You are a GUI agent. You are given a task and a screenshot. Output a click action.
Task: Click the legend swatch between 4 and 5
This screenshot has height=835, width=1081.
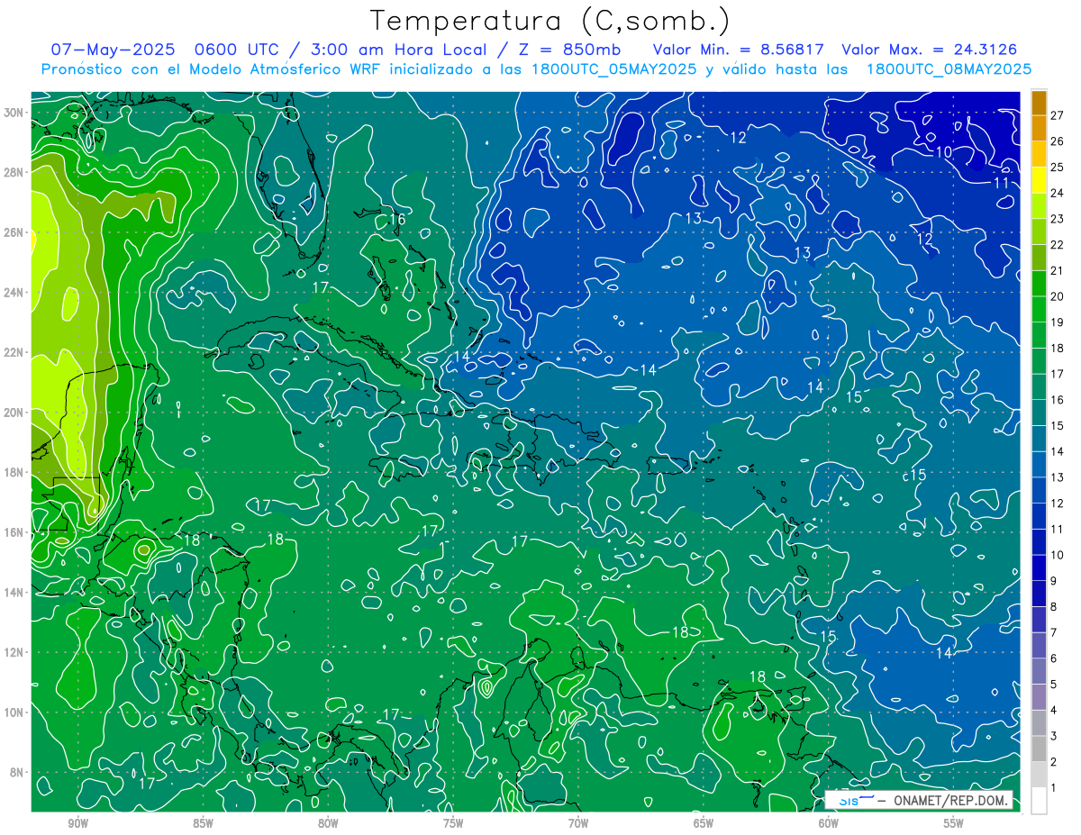1039,697
